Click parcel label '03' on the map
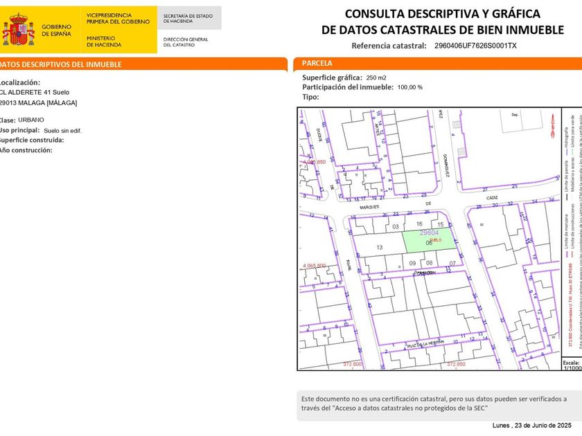The image size is (582, 436). coord(396,226)
